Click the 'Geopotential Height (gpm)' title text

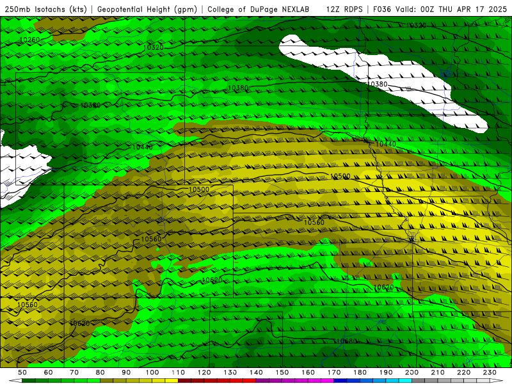[x=147, y=10]
